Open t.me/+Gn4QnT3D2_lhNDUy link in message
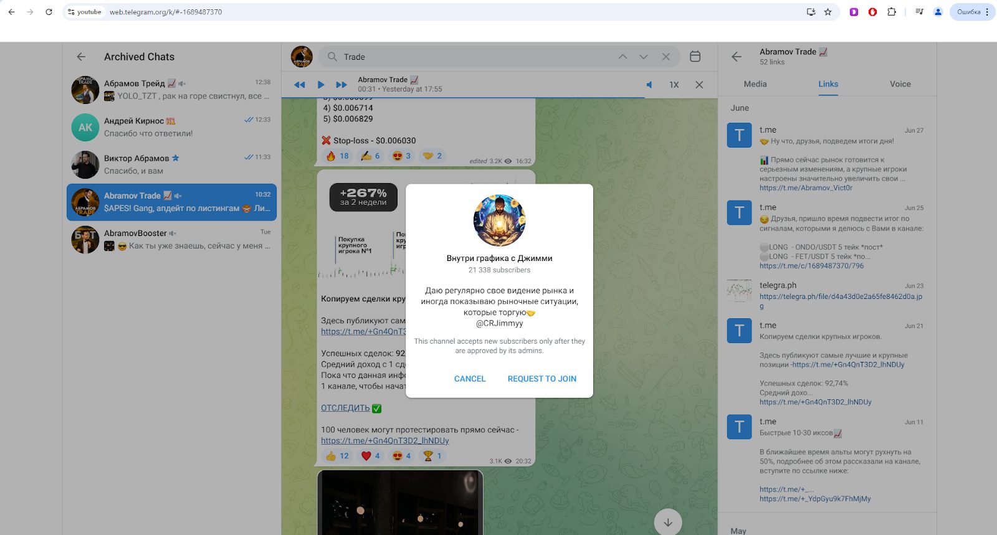The height and width of the screenshot is (535, 997). tap(385, 440)
